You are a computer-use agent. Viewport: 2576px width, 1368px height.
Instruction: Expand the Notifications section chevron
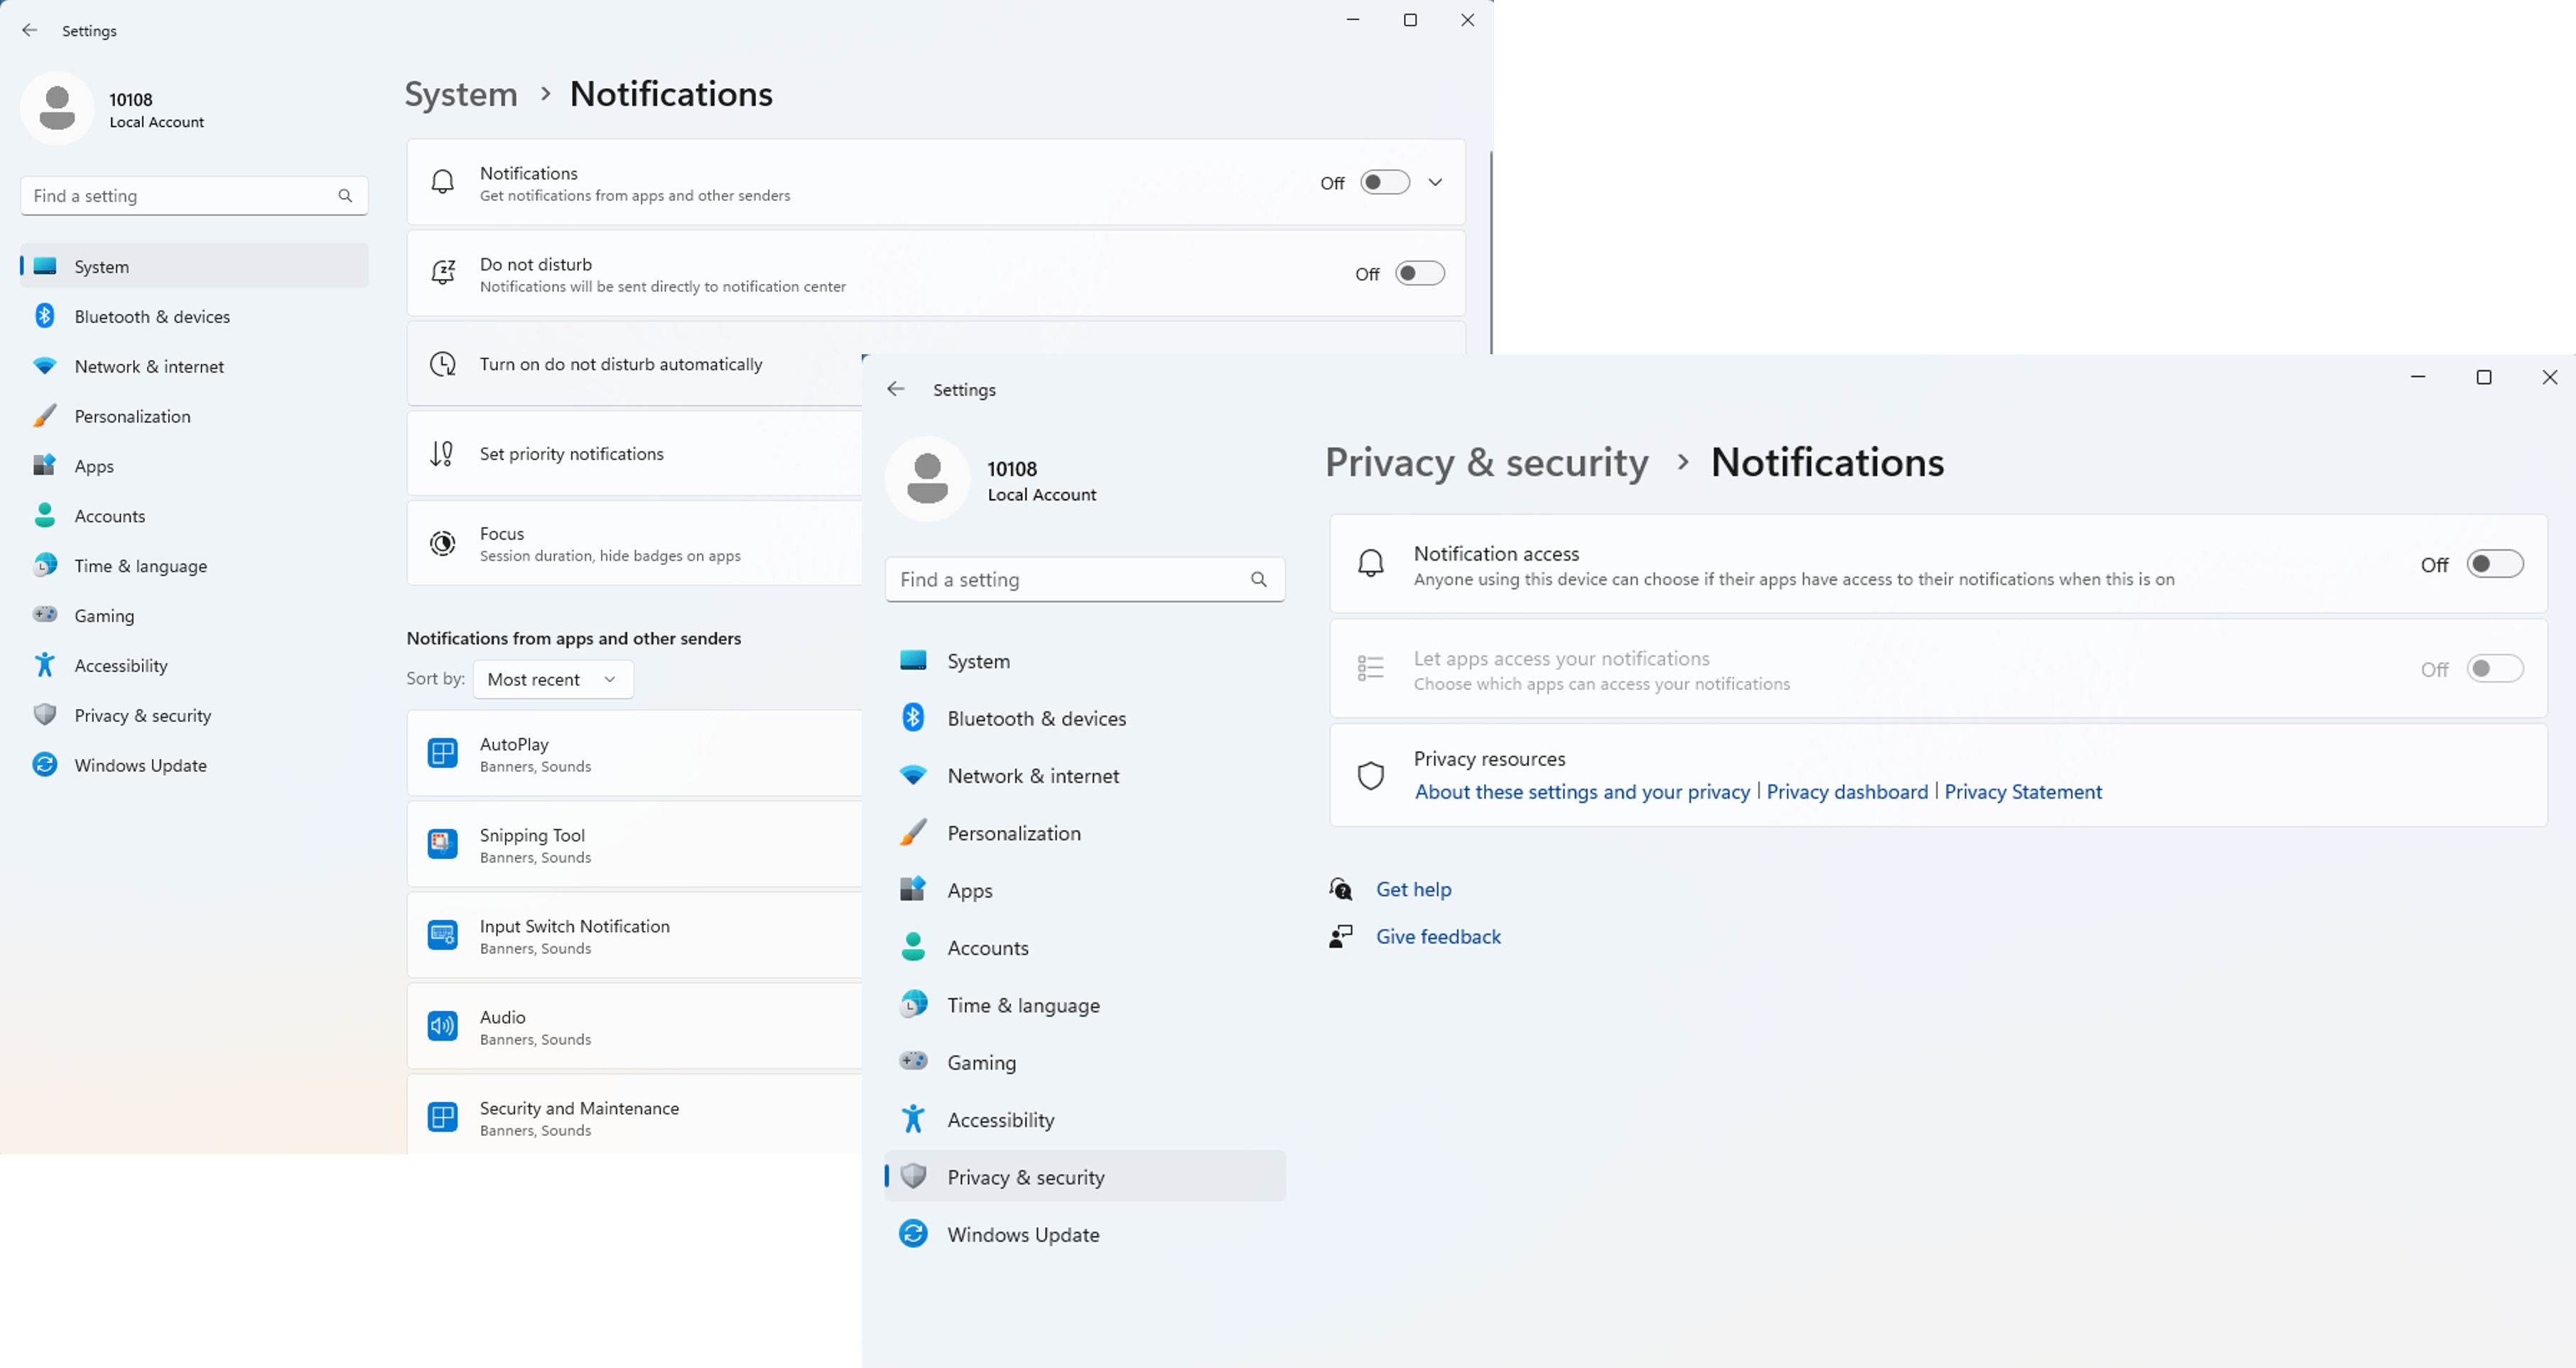pos(1435,183)
